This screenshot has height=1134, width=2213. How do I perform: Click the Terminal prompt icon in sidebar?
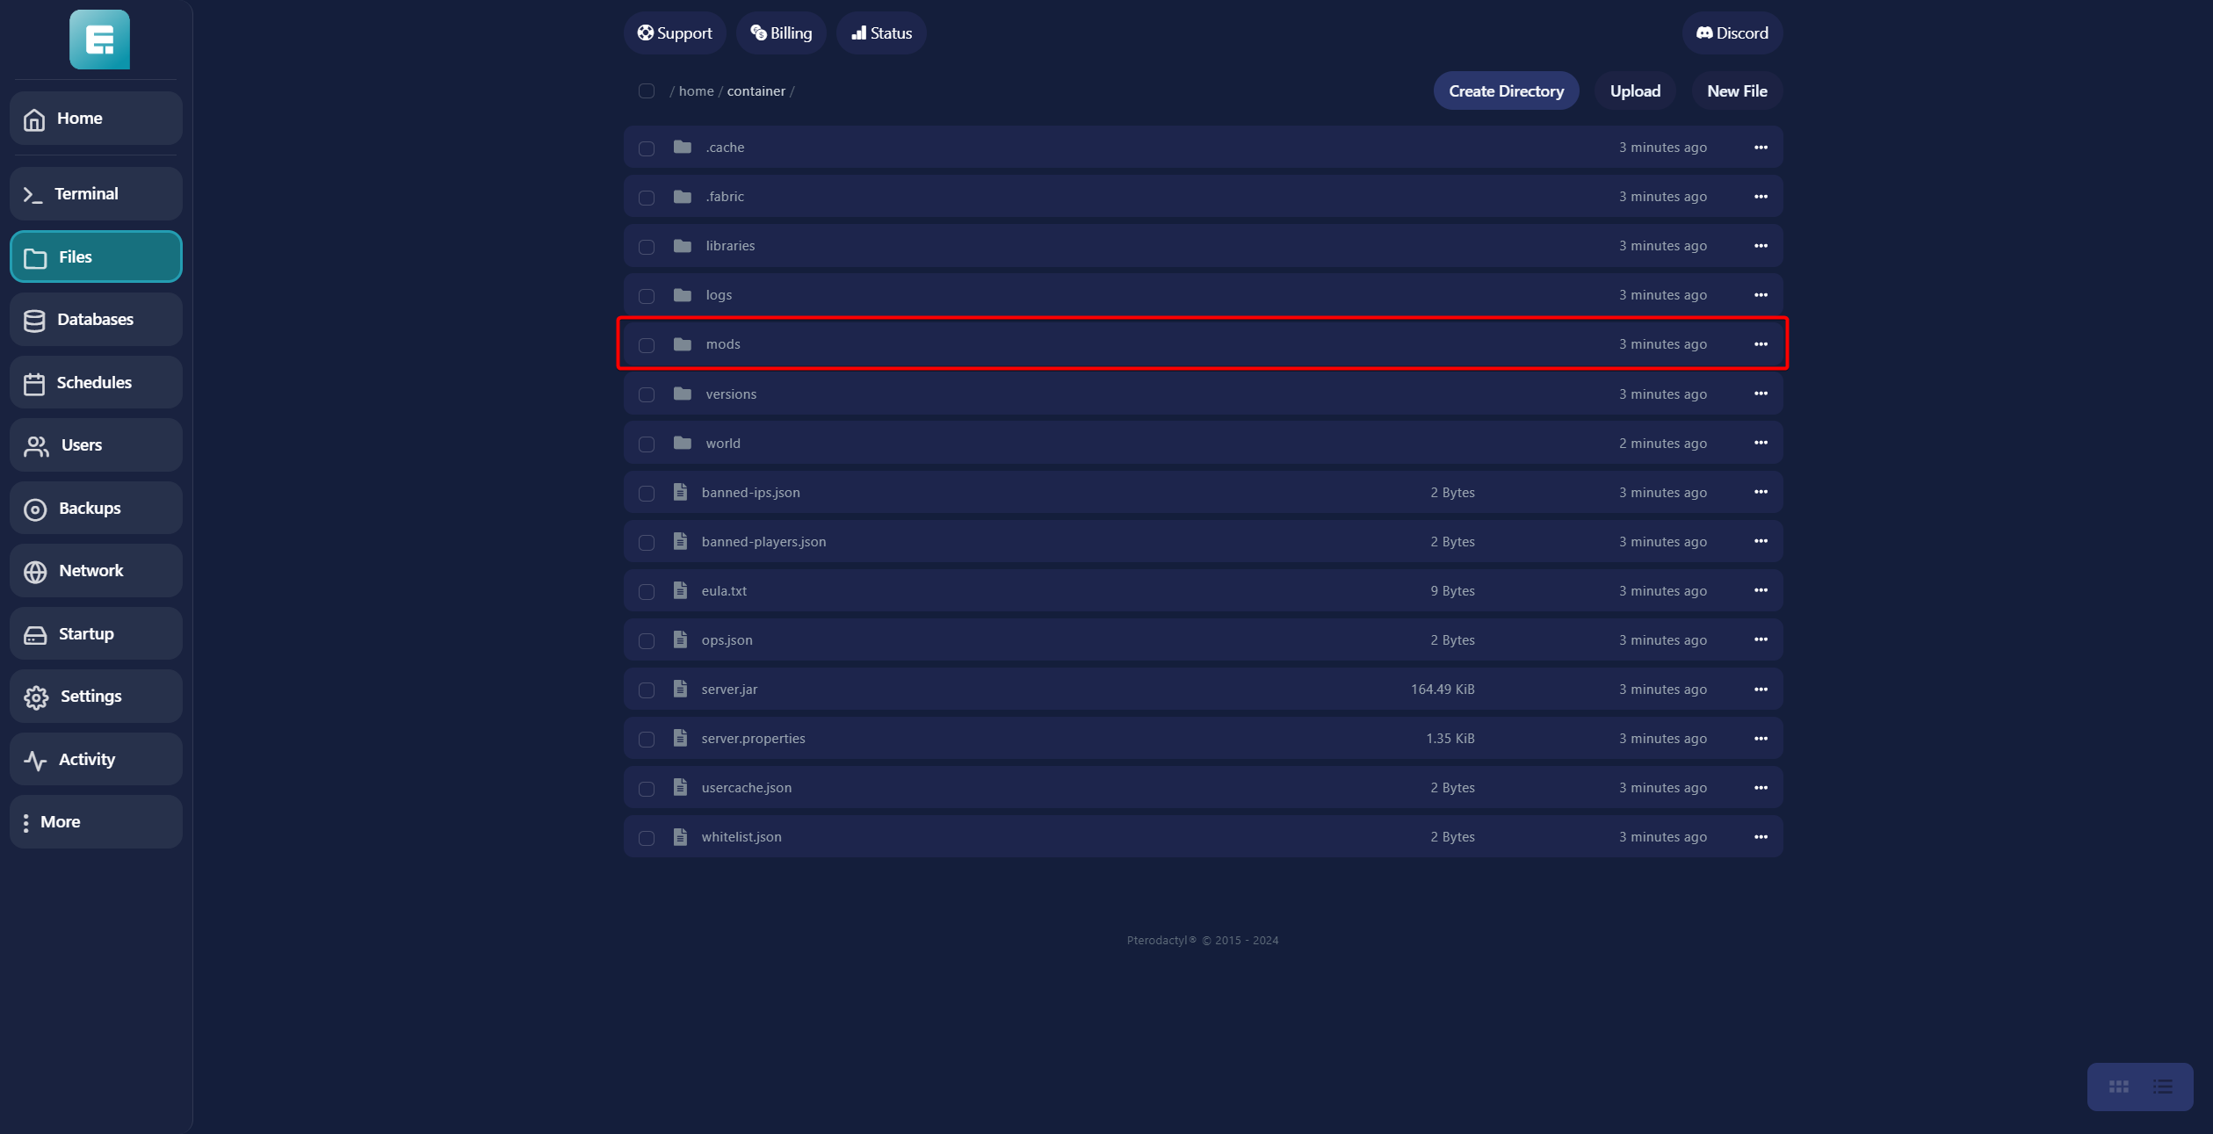pos(33,194)
